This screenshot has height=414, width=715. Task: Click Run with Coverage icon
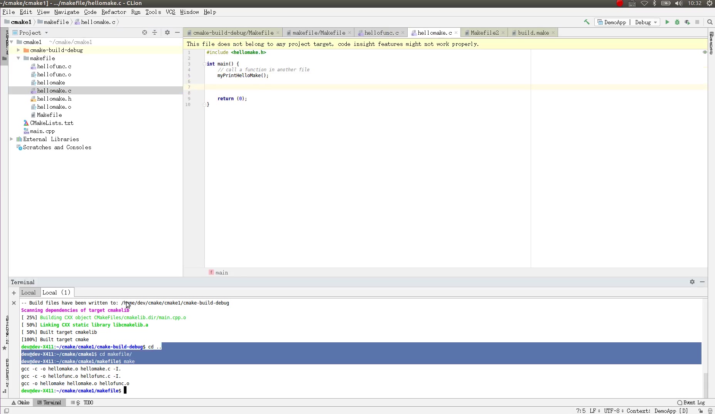click(687, 22)
